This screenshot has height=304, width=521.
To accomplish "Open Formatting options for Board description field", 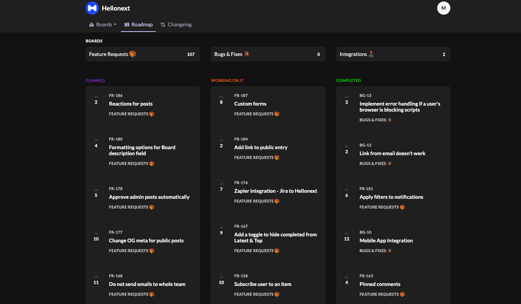I will (x=142, y=150).
